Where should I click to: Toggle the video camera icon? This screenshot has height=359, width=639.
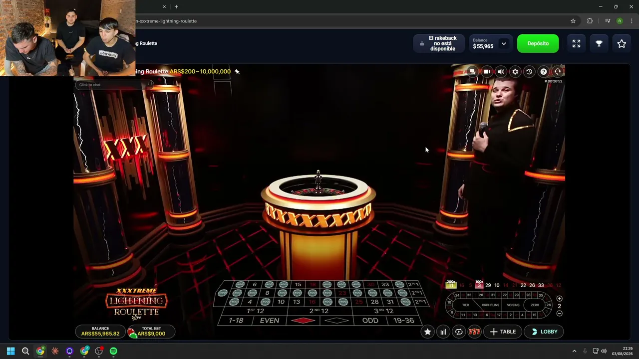click(x=487, y=72)
